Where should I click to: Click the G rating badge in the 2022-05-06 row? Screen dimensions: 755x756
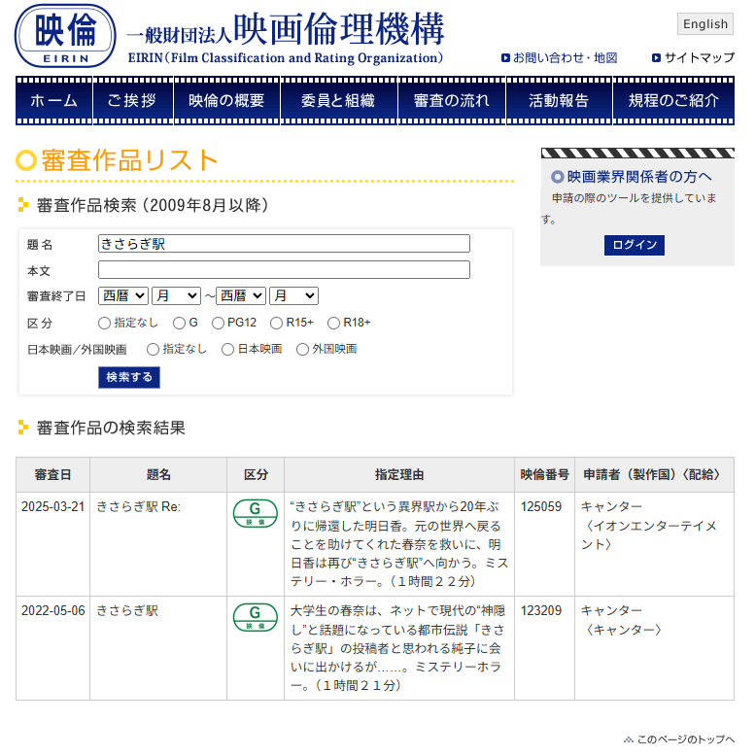point(255,618)
